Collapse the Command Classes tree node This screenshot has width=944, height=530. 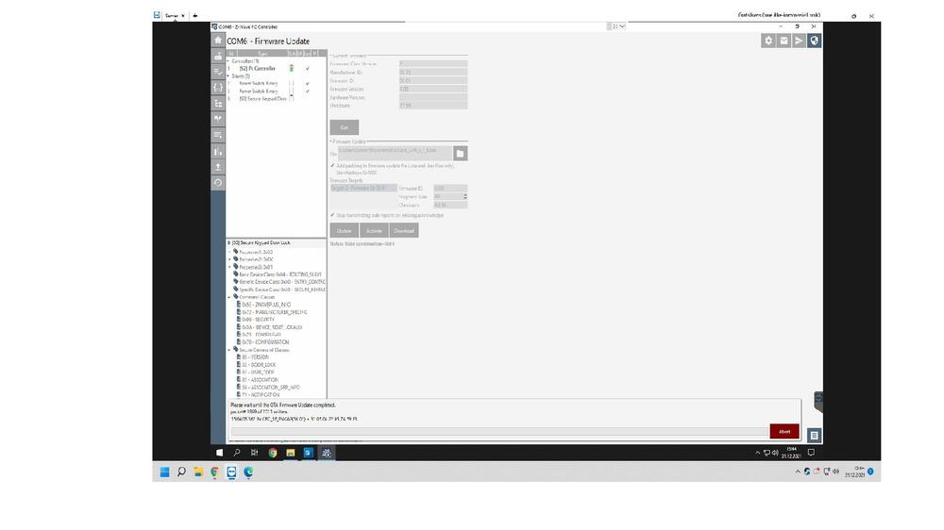(229, 297)
